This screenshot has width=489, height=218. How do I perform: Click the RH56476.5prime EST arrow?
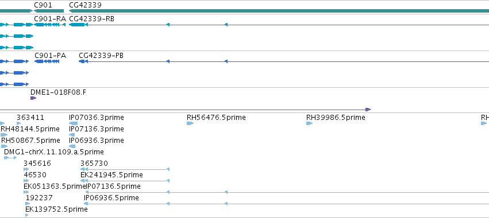click(x=190, y=123)
